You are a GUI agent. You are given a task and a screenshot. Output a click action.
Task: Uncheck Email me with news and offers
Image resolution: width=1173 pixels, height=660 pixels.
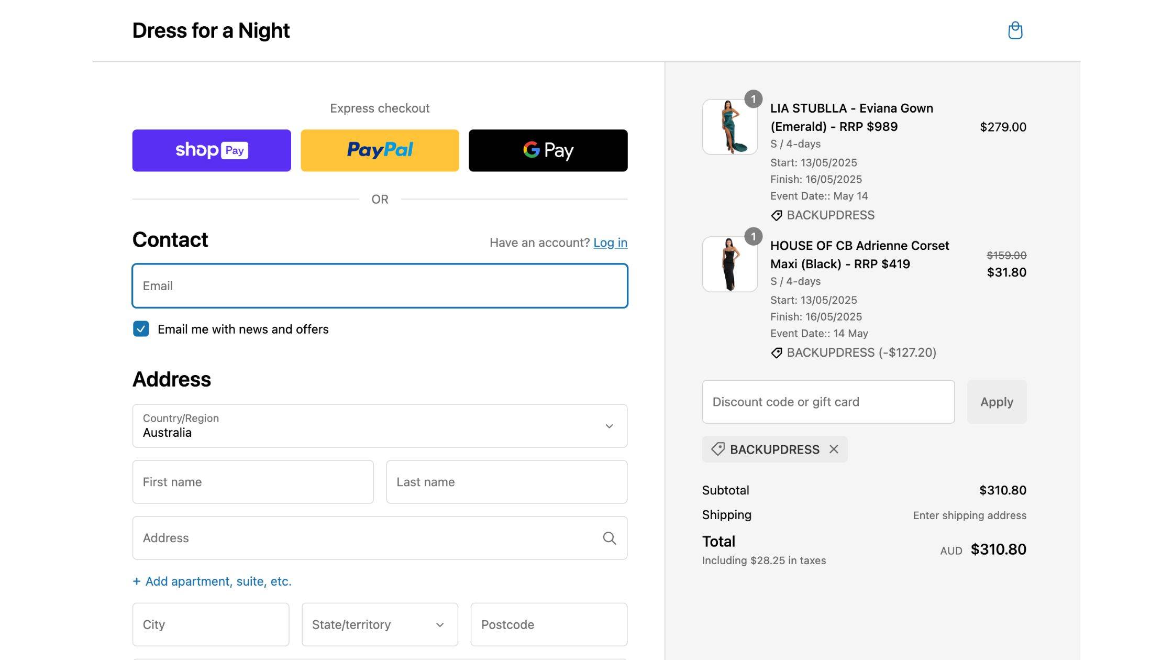141,329
